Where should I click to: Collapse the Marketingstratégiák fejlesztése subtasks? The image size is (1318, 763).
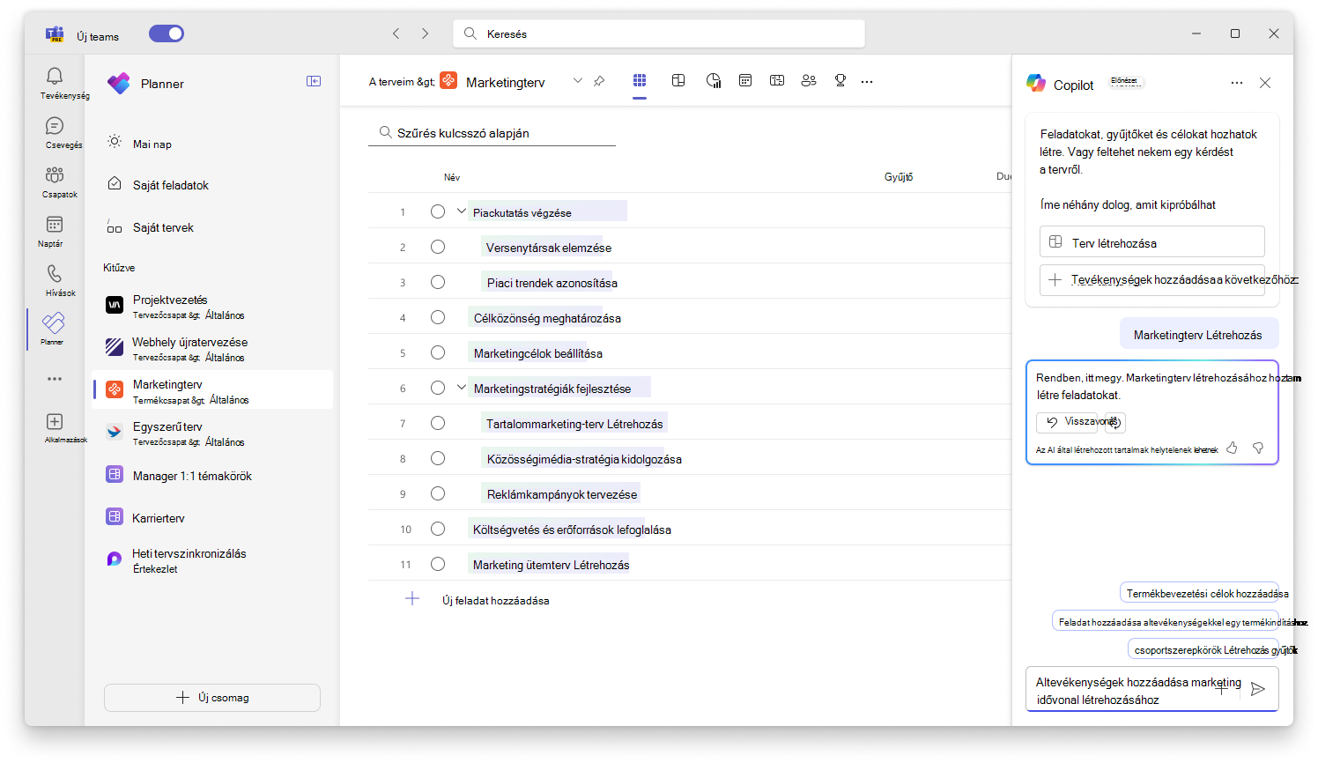coord(461,388)
